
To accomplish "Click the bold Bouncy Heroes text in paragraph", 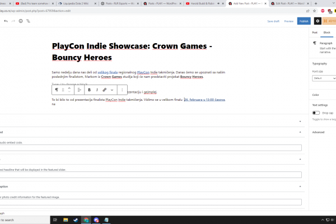I will pyautogui.click(x=192, y=77).
